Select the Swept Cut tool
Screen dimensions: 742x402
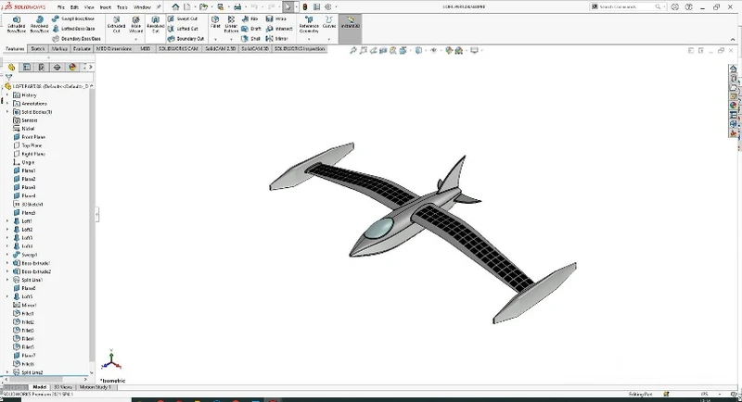tap(183, 19)
